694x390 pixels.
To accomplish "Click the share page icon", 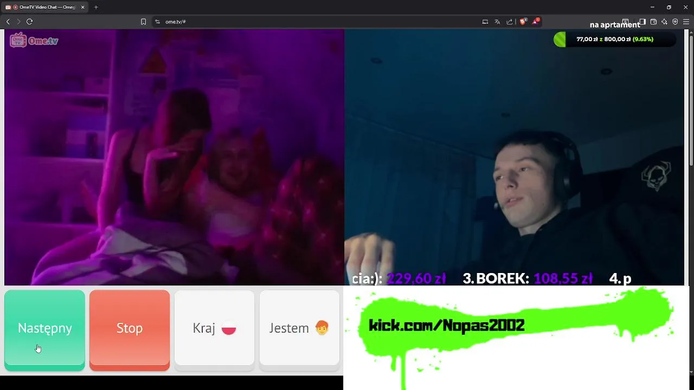I will (x=510, y=22).
